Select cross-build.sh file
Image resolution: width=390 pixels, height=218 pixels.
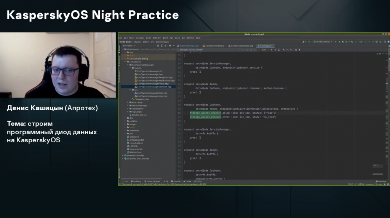coord(136,143)
